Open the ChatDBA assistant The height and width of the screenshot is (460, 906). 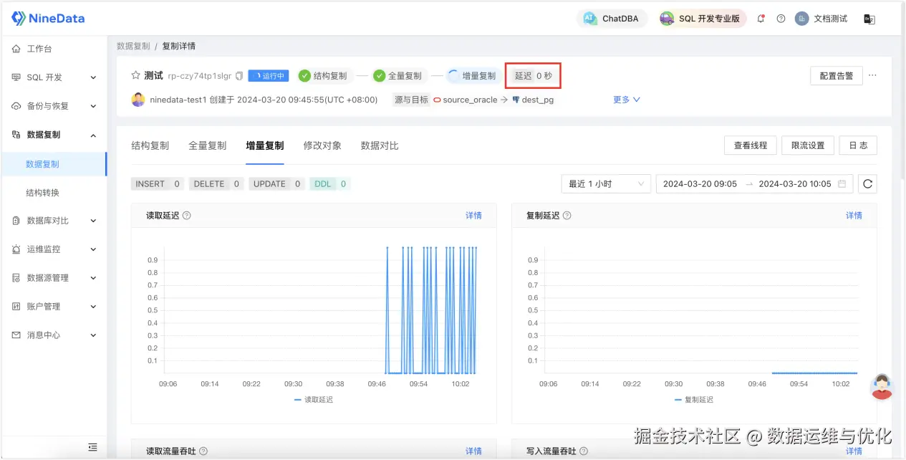[612, 19]
